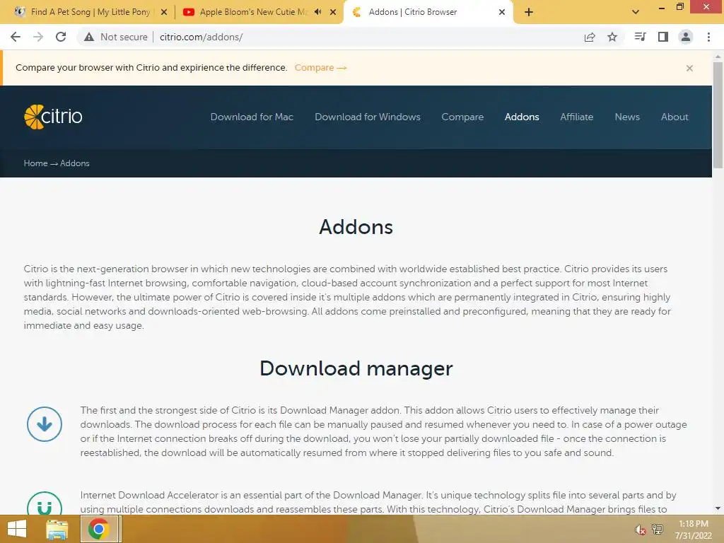Click the Download Accelerator magnet icon
This screenshot has height=543, width=724.
(x=45, y=503)
